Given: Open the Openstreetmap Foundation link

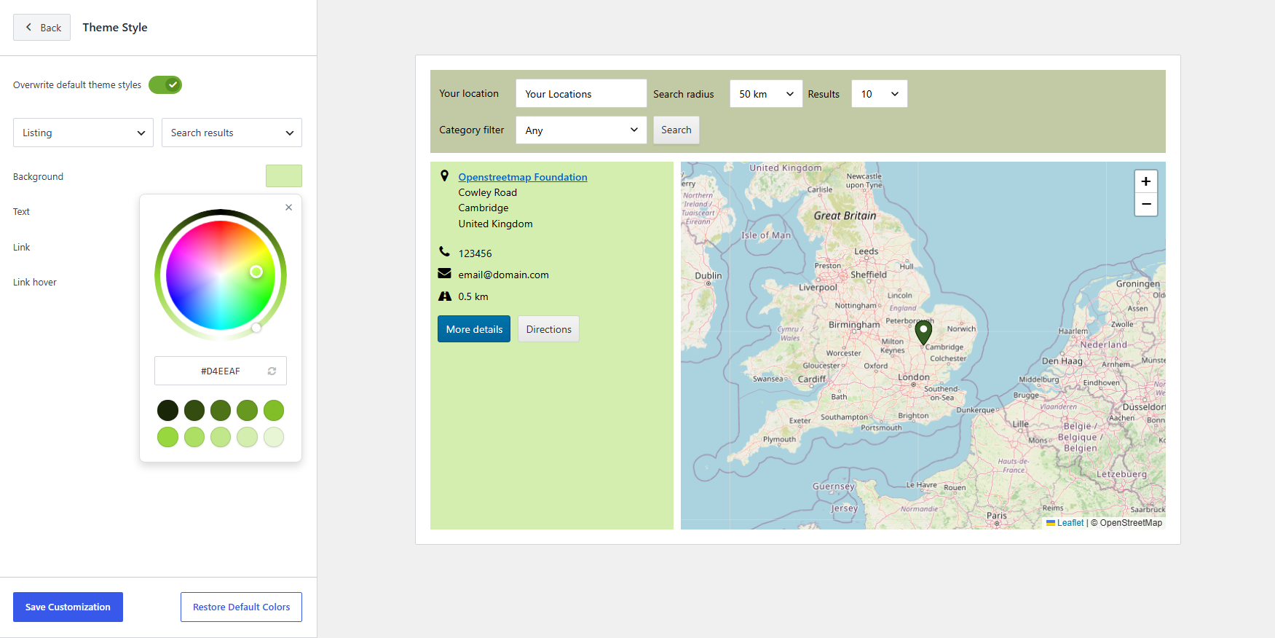Looking at the screenshot, I should (x=522, y=177).
